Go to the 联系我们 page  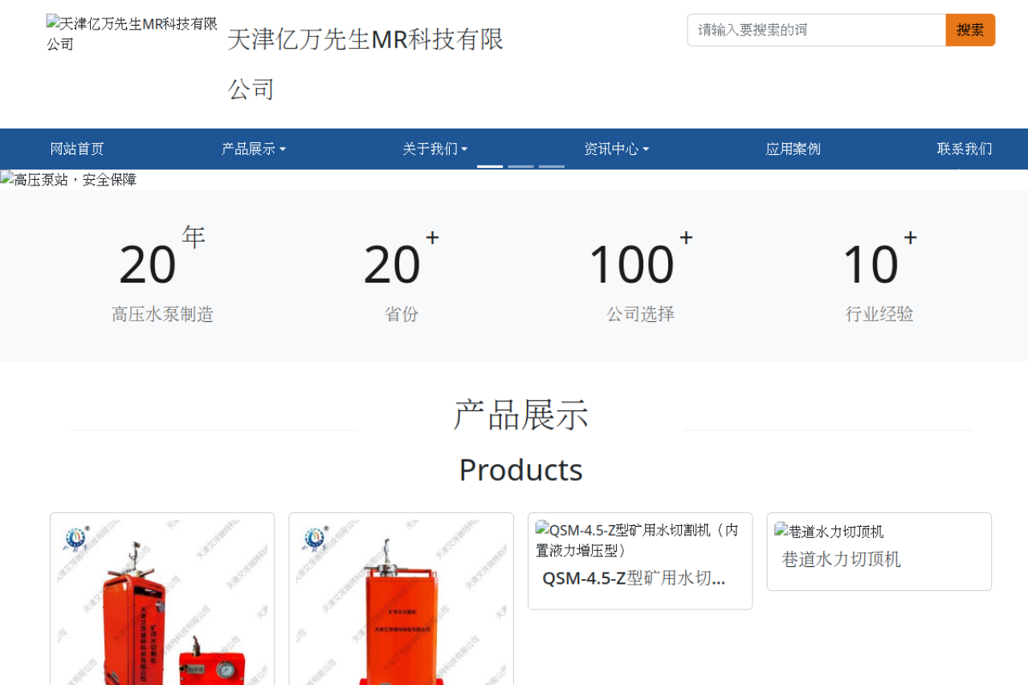965,149
